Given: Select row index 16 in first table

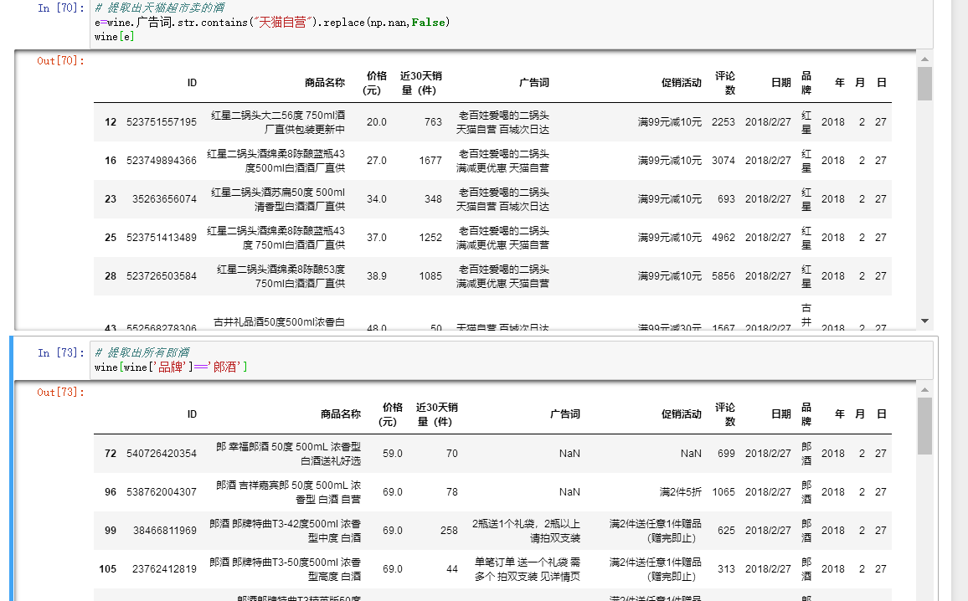Looking at the screenshot, I should click(x=111, y=161).
